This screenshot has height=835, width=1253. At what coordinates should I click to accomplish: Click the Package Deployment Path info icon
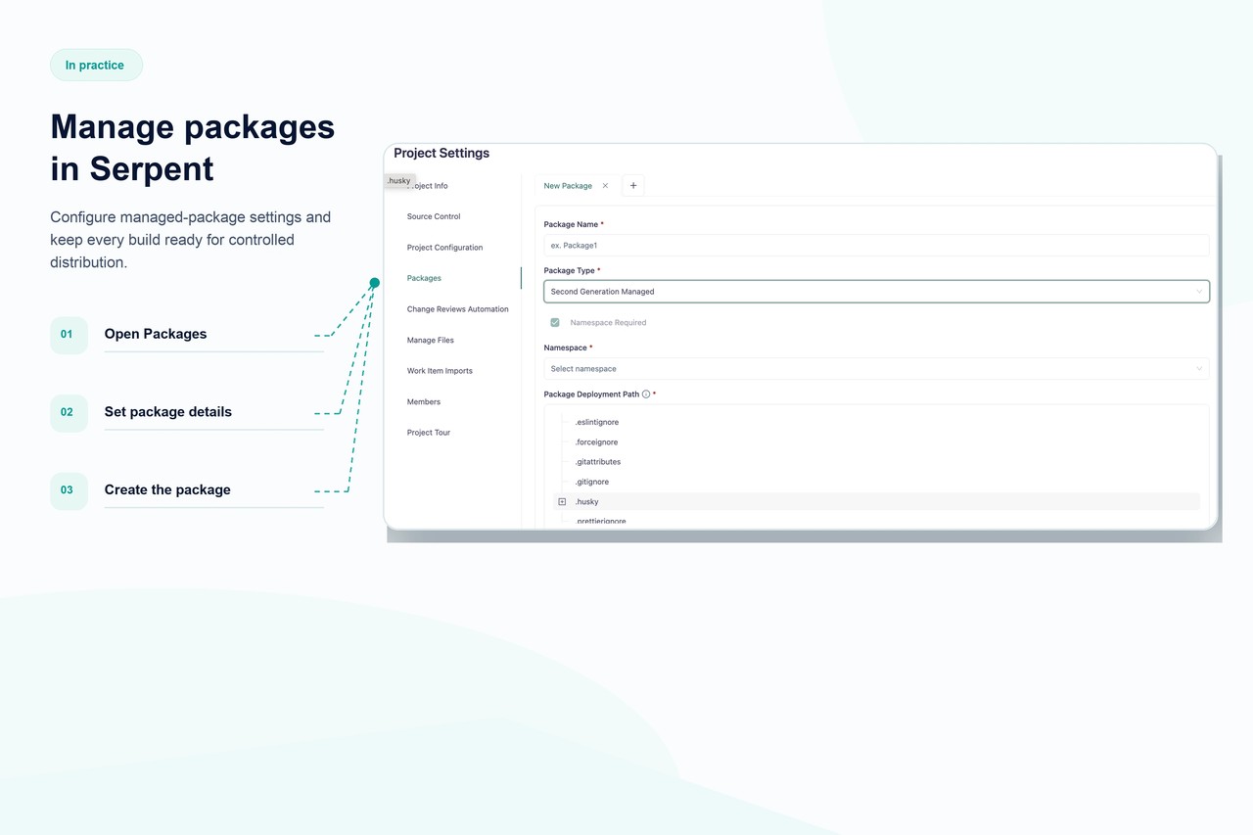pyautogui.click(x=646, y=394)
